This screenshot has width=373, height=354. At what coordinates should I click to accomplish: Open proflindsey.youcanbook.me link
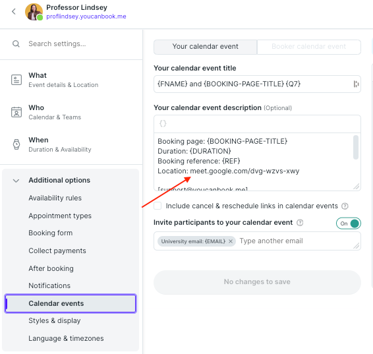point(86,16)
